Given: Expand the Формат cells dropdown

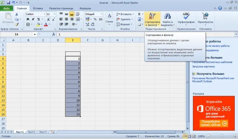Looking at the screenshot, I should pos(131,24).
